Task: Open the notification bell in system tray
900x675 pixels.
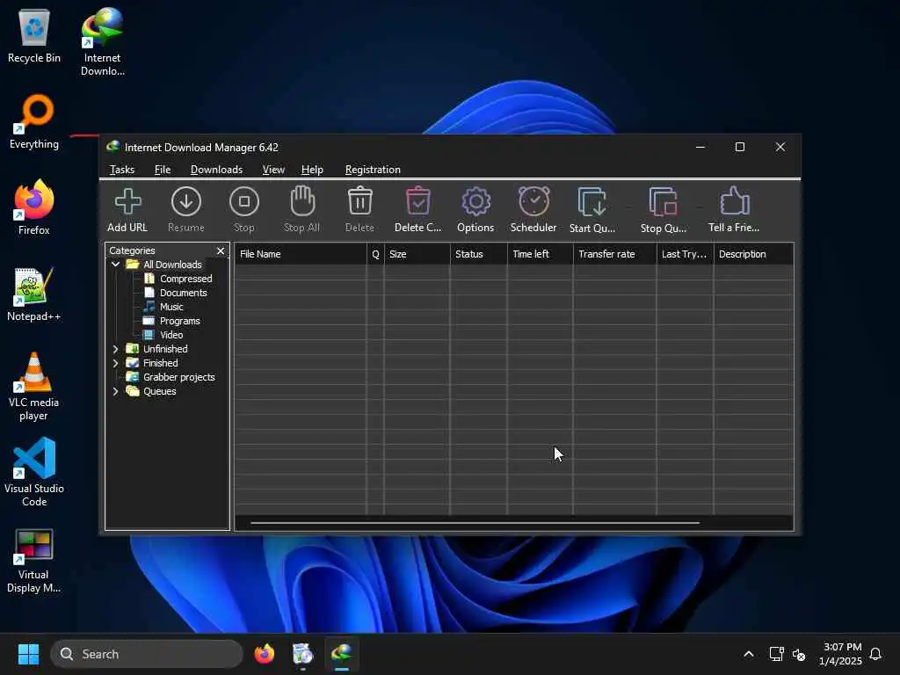Action: click(x=875, y=654)
